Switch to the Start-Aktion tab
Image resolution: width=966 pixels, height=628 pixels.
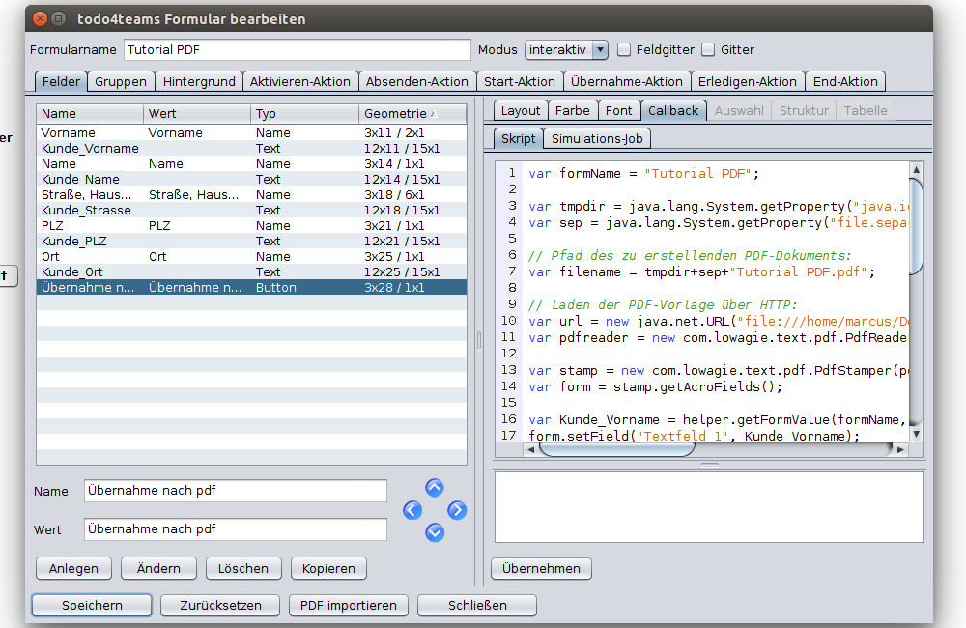[520, 81]
